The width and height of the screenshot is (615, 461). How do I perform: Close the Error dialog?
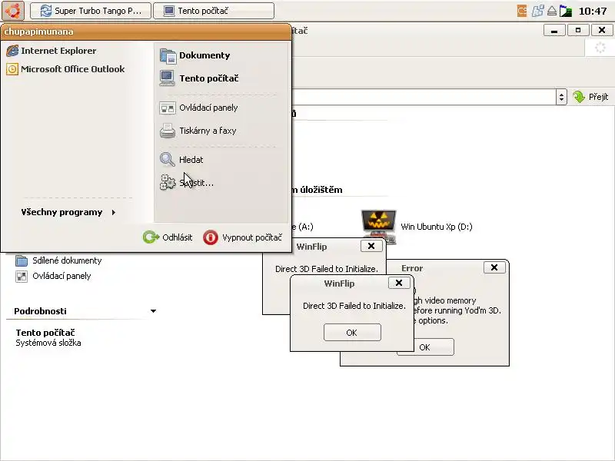[x=494, y=267]
